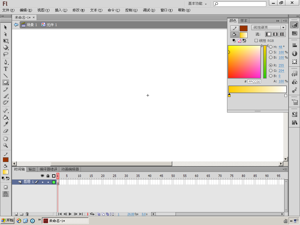
Task: Create a new layer button
Action: coord(16,214)
